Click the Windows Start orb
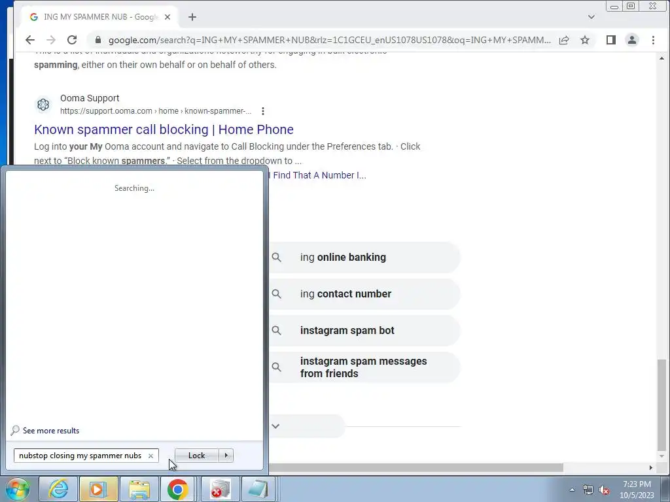Screen dimensions: 670x502 tap(17, 489)
